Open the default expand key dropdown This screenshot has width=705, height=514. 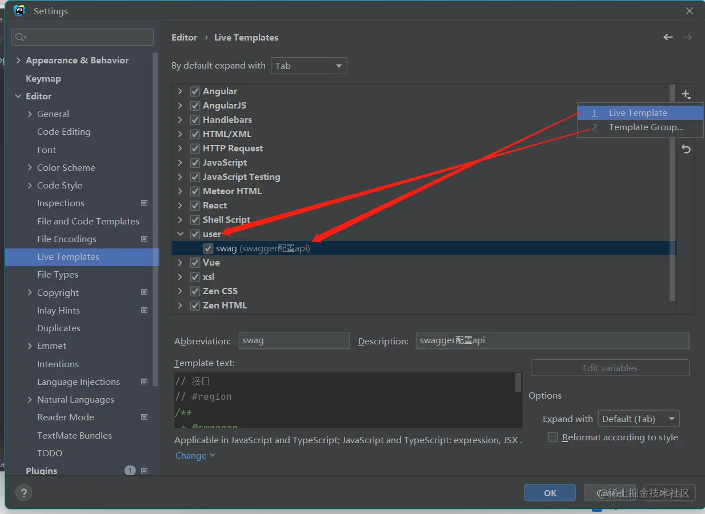(309, 66)
